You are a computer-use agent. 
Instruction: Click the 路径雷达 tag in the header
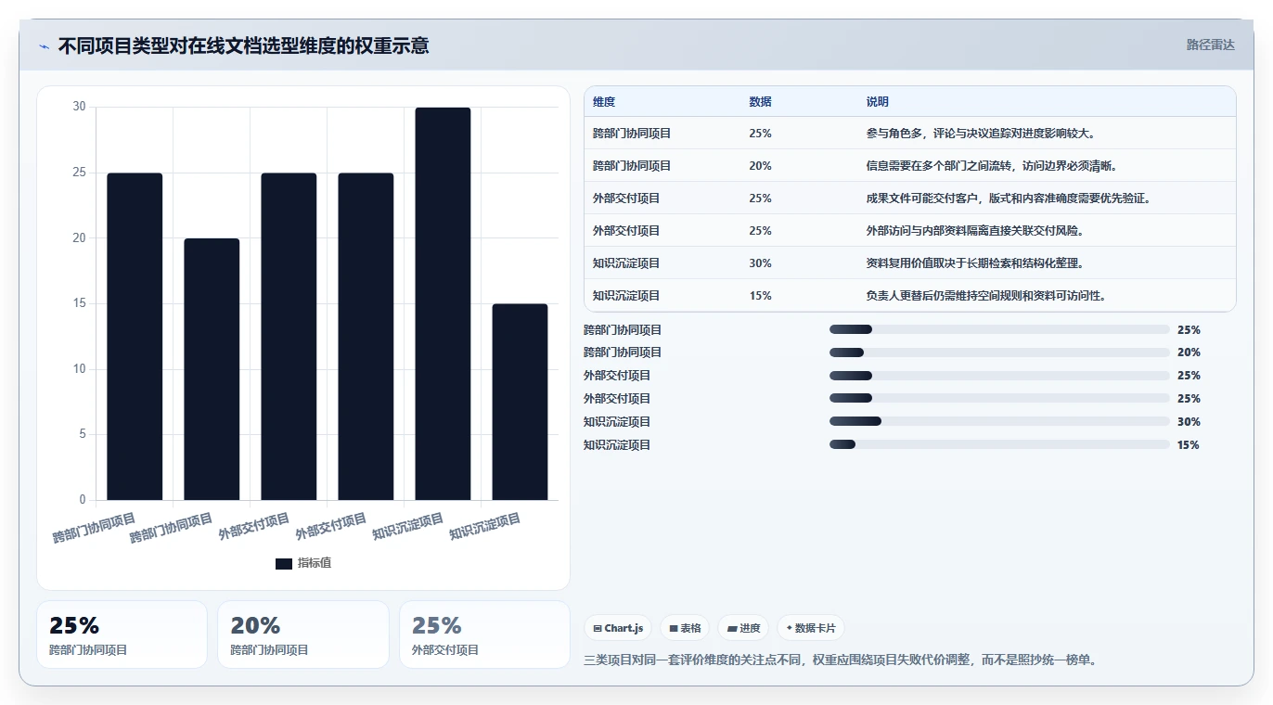(1210, 45)
